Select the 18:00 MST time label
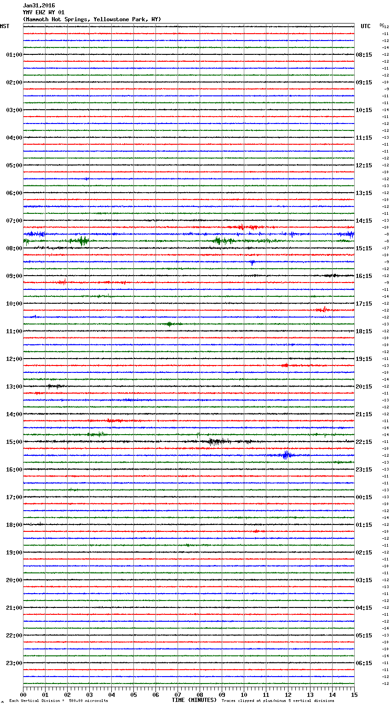This screenshot has height=707, width=391. [x=14, y=525]
